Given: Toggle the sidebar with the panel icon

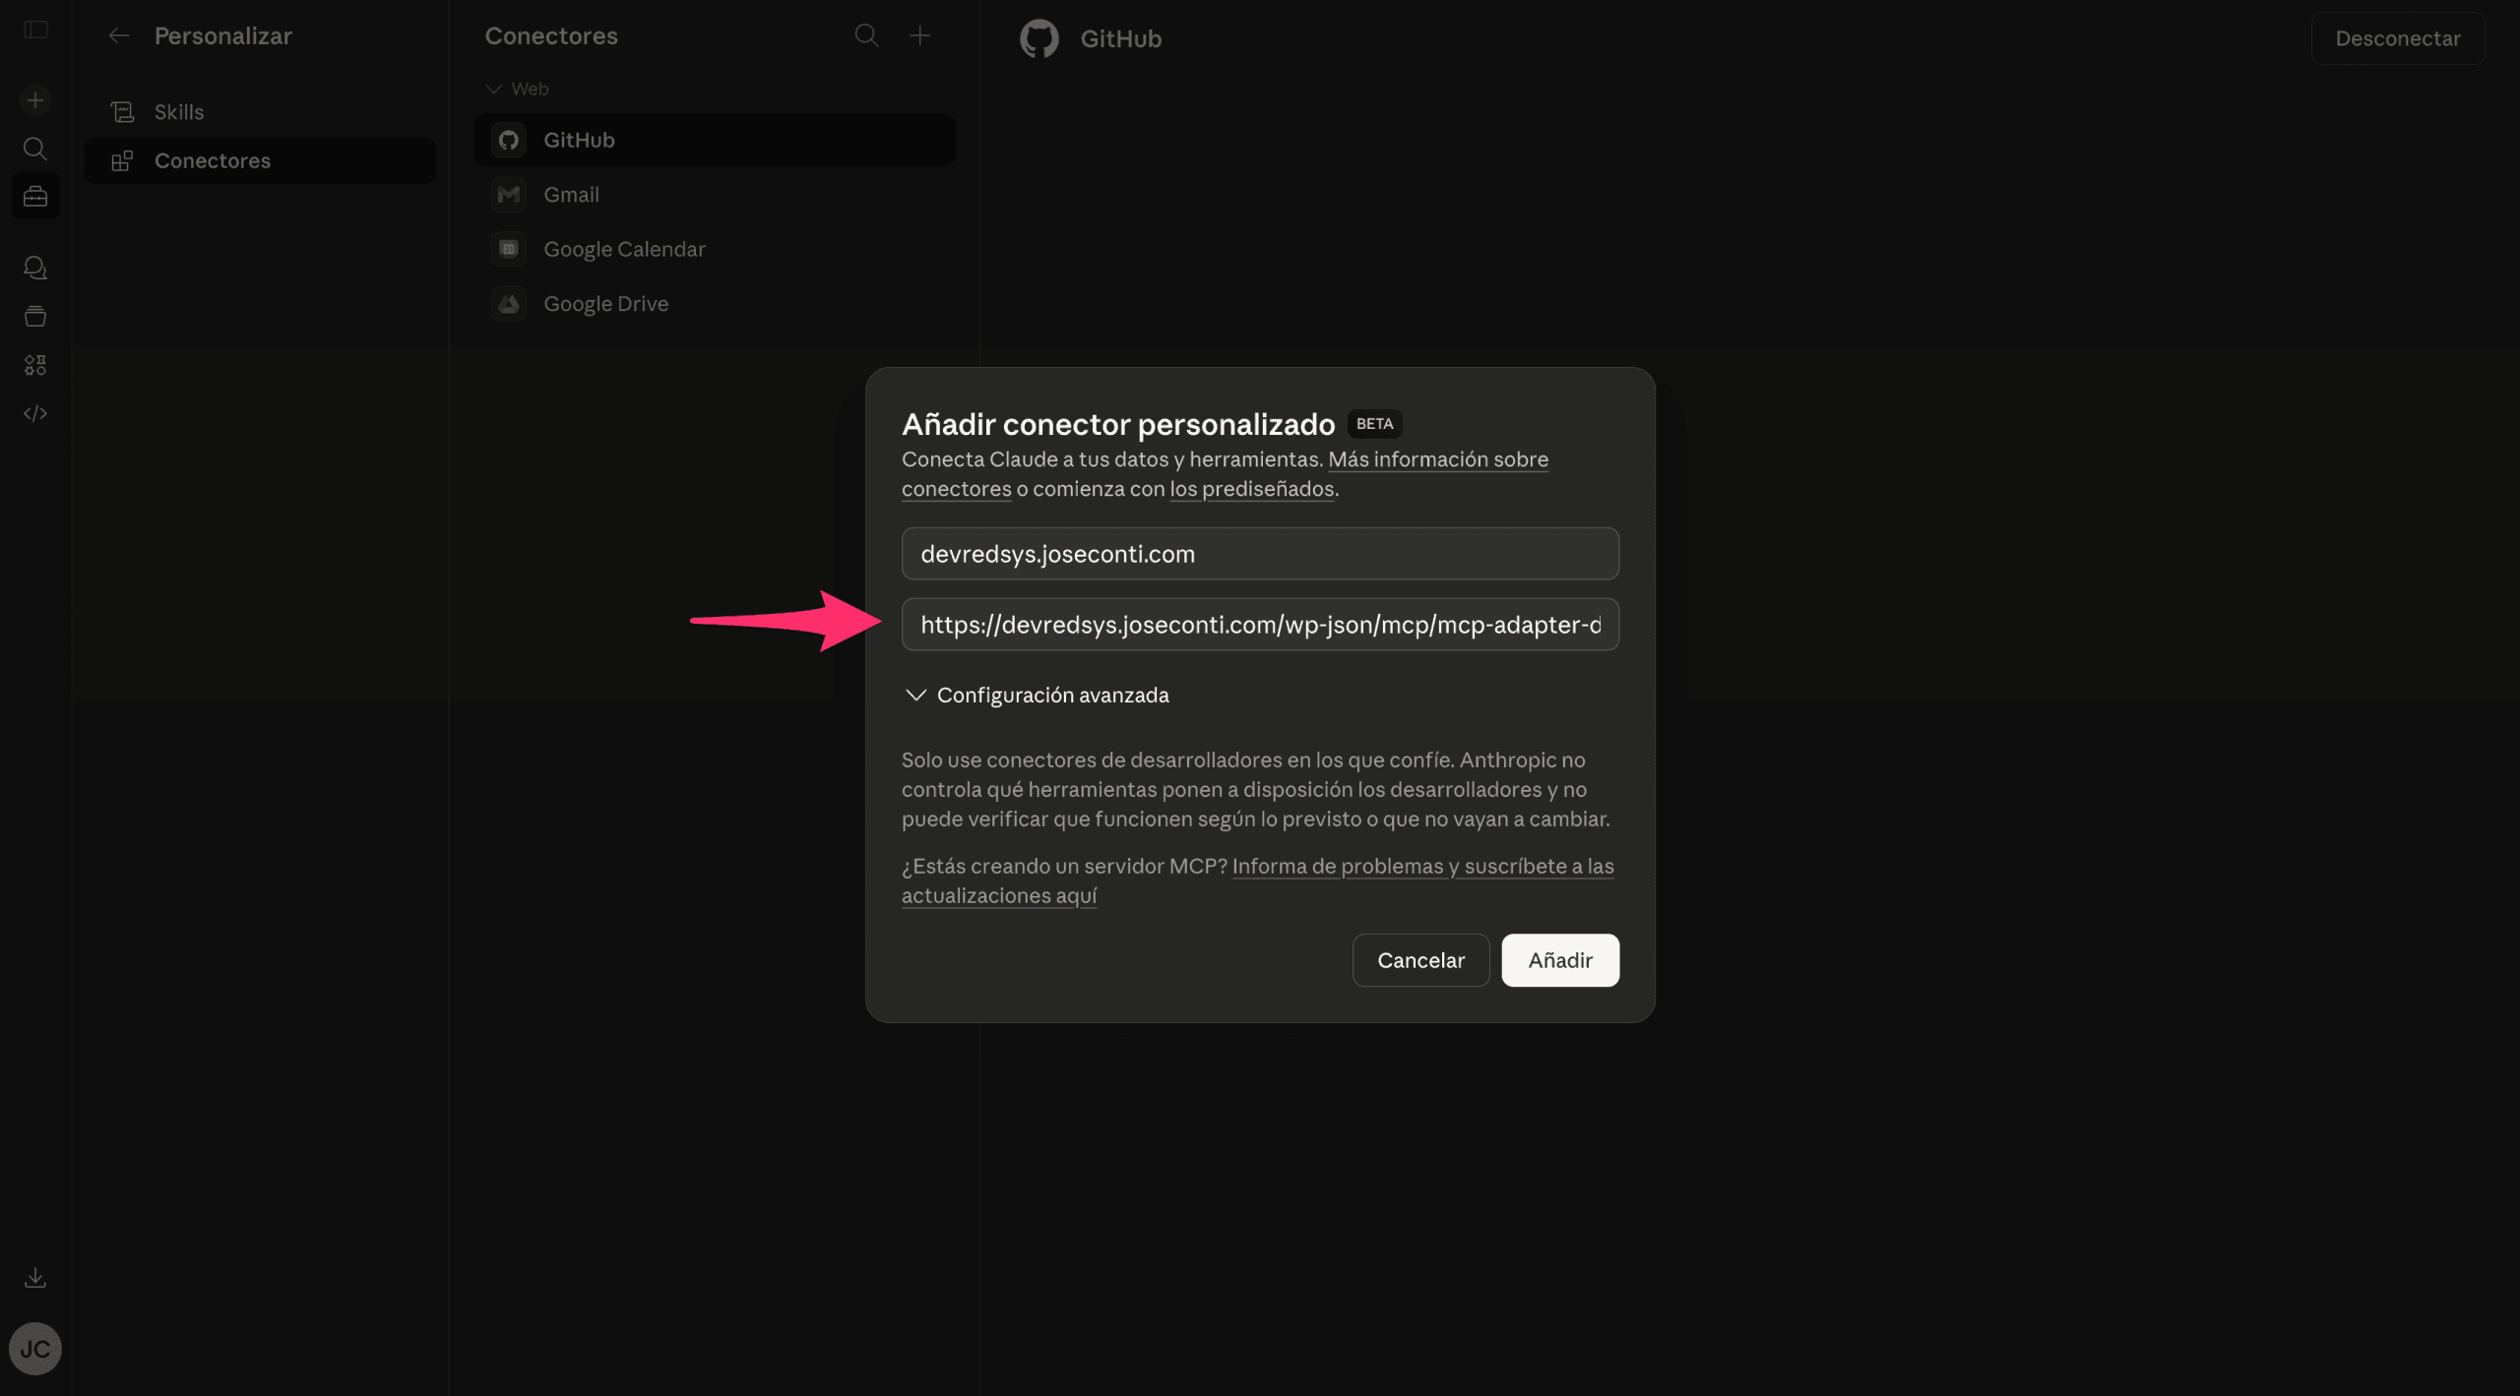Looking at the screenshot, I should click(35, 30).
